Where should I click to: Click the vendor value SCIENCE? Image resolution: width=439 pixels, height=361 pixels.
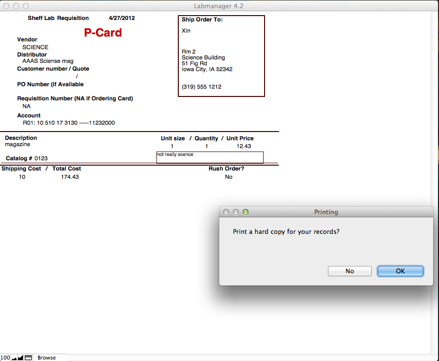(35, 47)
